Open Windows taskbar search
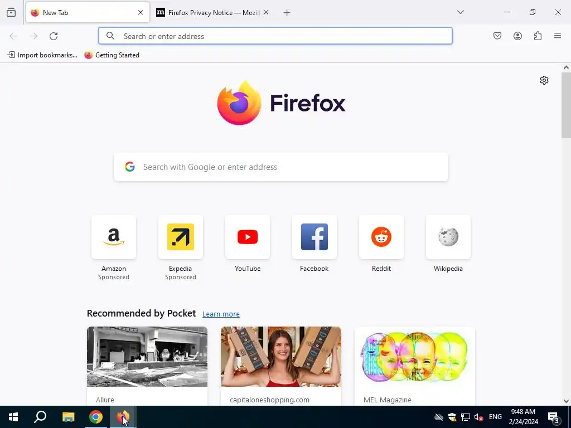Image resolution: width=571 pixels, height=428 pixels. (40, 417)
